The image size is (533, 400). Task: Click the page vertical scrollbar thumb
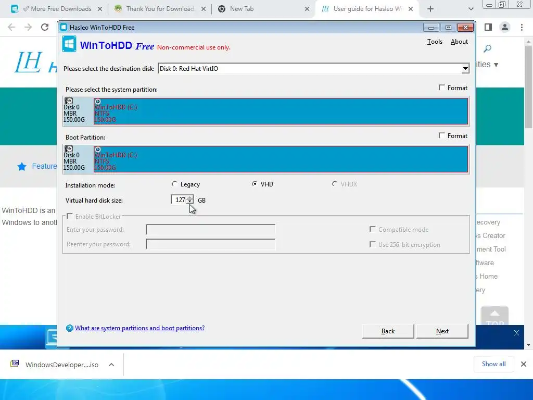coord(528,87)
